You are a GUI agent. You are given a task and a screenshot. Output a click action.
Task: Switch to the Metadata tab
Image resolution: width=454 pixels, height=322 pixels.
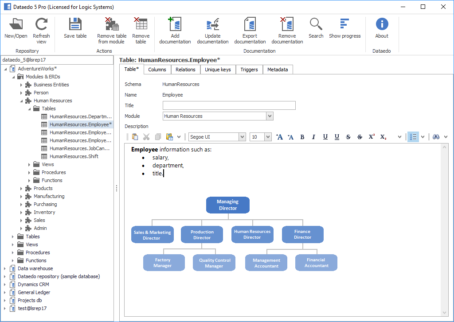[x=278, y=70]
